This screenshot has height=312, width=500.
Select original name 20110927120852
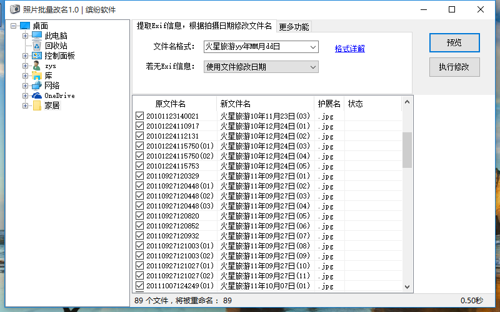pos(172,226)
